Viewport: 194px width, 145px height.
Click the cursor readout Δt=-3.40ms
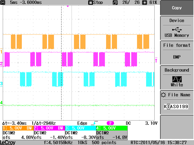point(14,123)
